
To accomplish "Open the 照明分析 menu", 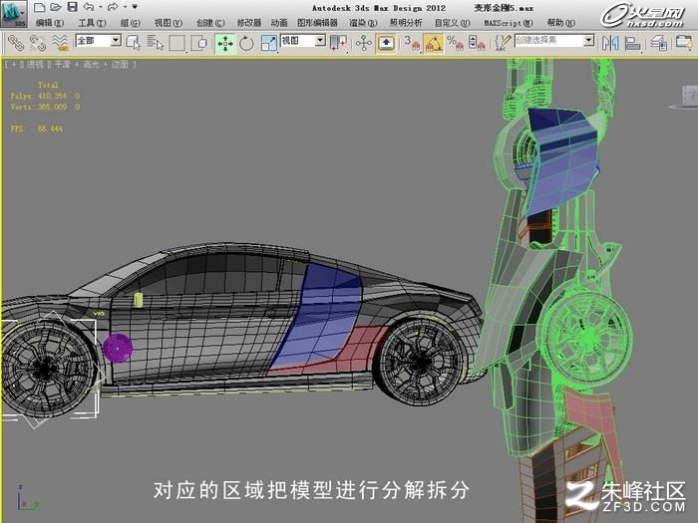I will (x=406, y=23).
